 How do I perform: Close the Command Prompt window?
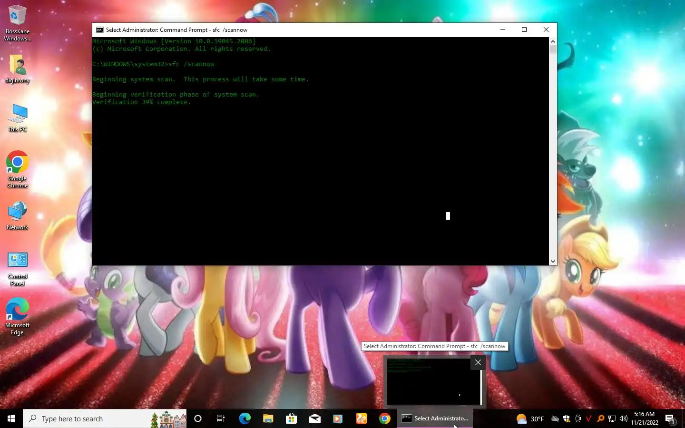[546, 29]
